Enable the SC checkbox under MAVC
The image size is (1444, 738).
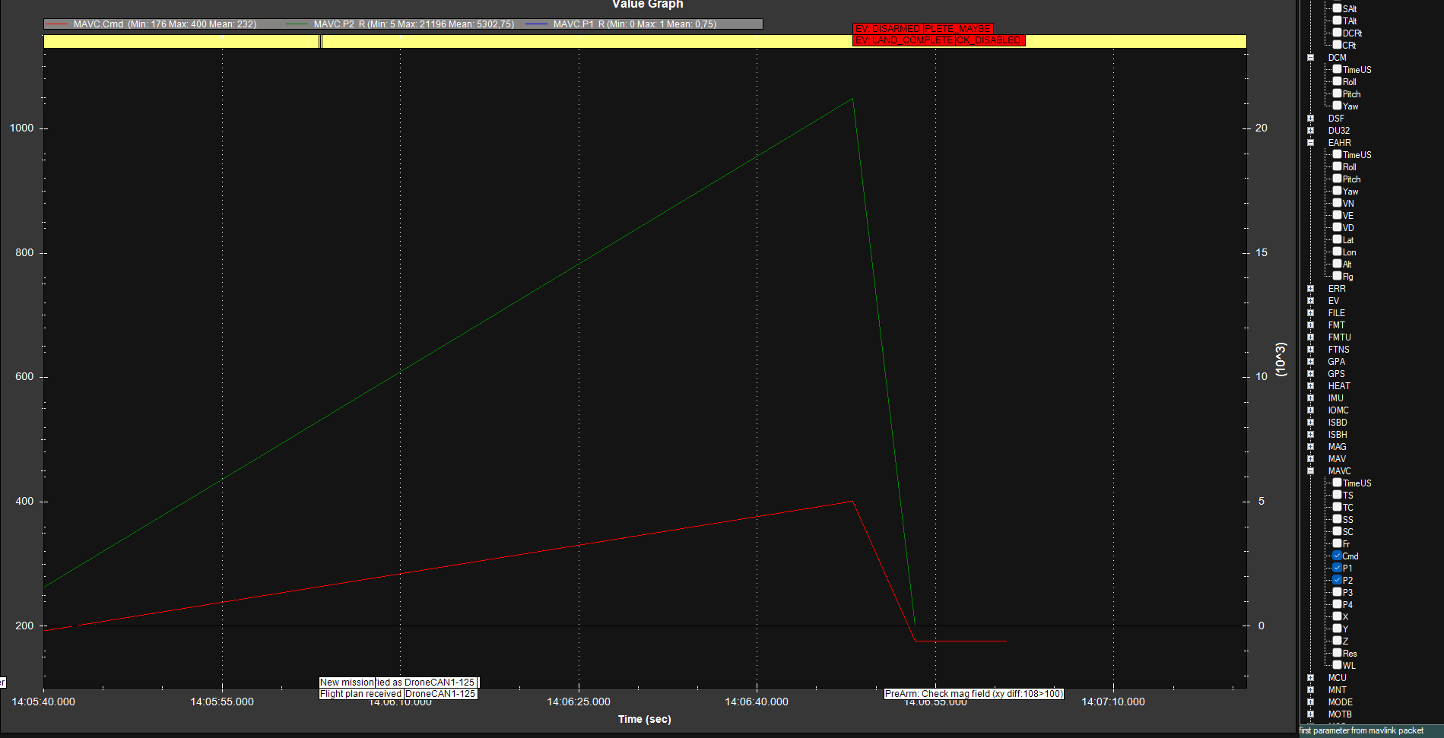pos(1337,532)
